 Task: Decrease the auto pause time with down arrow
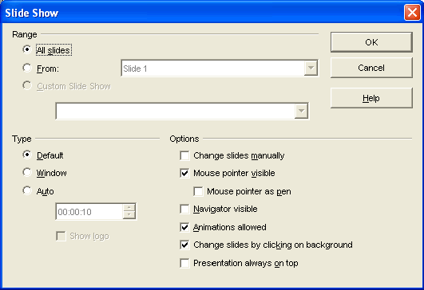click(x=129, y=215)
